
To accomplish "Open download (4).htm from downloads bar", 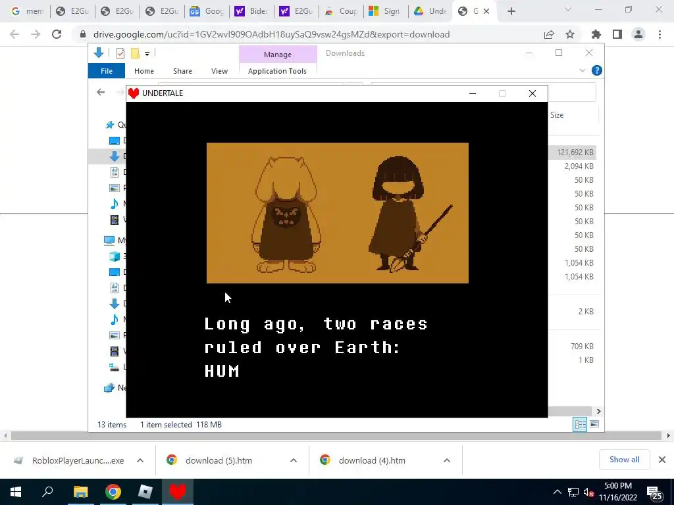I will click(363, 460).
